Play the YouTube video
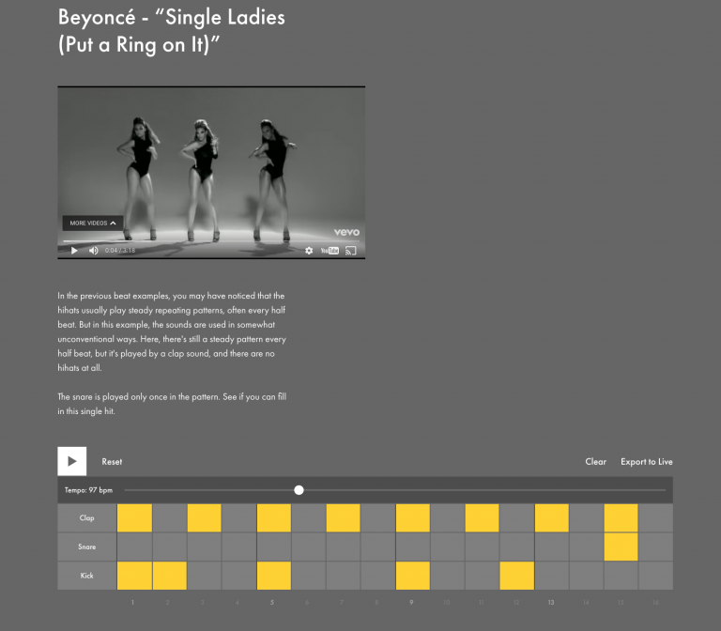 tap(74, 251)
